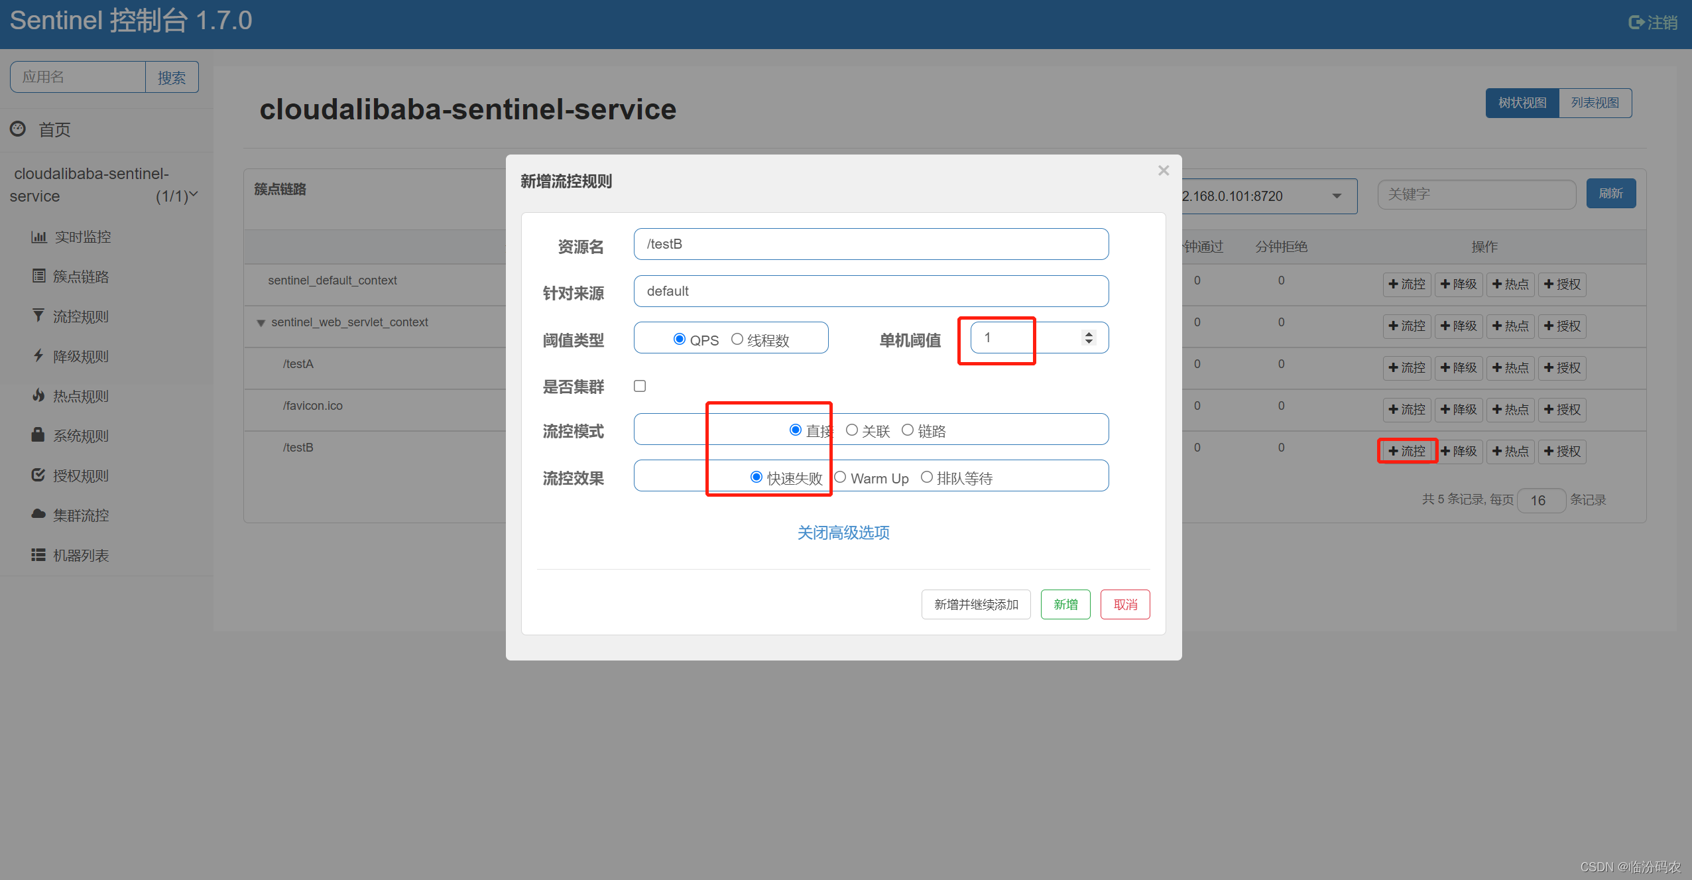Image resolution: width=1692 pixels, height=880 pixels.
Task: Click the 系统规则 lock icon
Action: coord(38,434)
